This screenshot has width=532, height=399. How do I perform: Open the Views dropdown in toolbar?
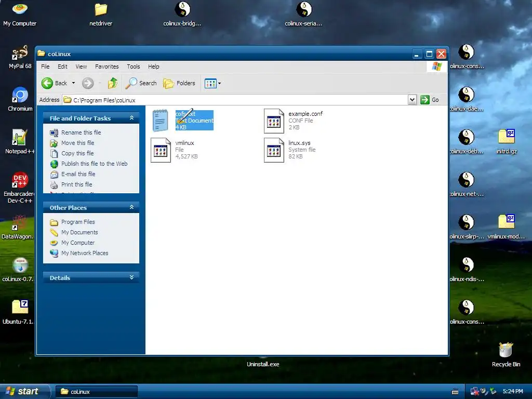[212, 83]
